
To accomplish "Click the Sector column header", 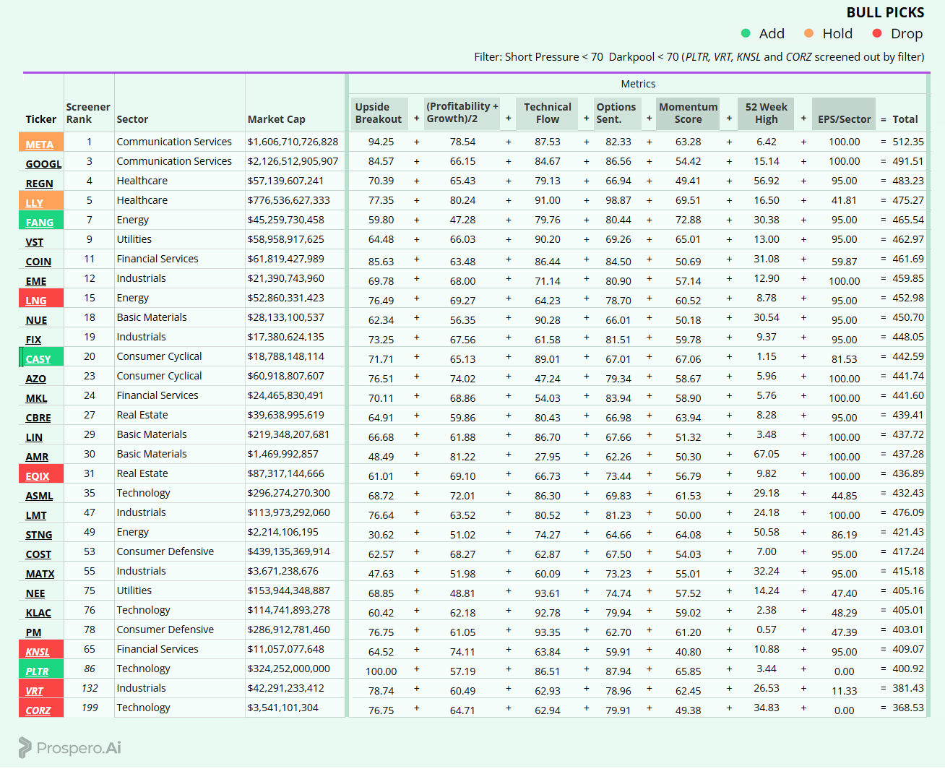I will click(x=132, y=119).
